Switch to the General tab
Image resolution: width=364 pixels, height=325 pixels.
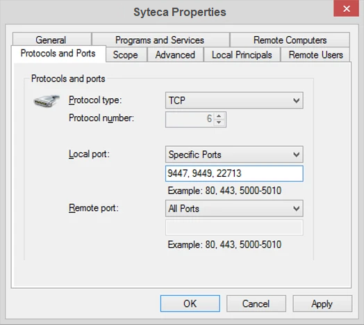(51, 40)
